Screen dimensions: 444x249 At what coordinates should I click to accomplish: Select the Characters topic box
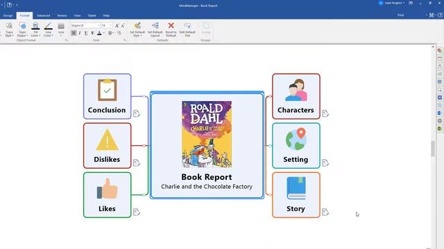296,96
